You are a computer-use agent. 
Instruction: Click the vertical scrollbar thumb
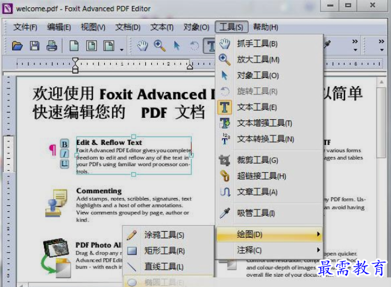(x=381, y=123)
